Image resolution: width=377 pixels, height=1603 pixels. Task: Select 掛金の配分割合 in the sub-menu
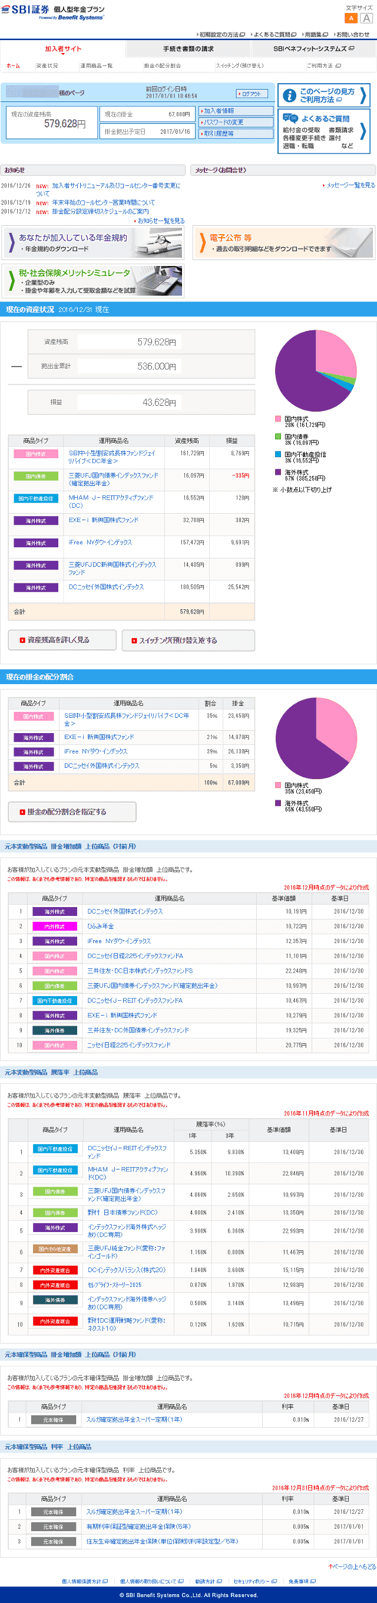point(162,65)
